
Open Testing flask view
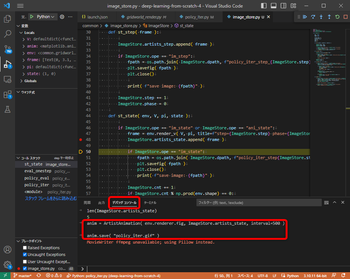coord(8,109)
